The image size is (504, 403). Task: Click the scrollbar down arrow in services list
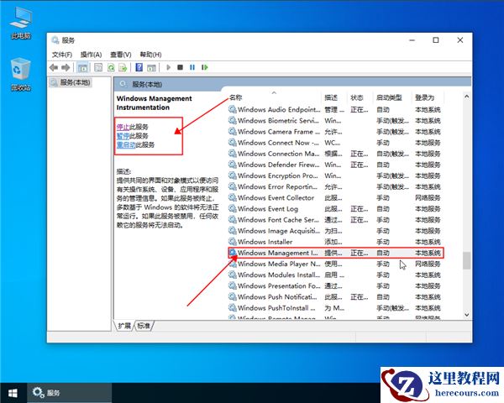click(467, 316)
